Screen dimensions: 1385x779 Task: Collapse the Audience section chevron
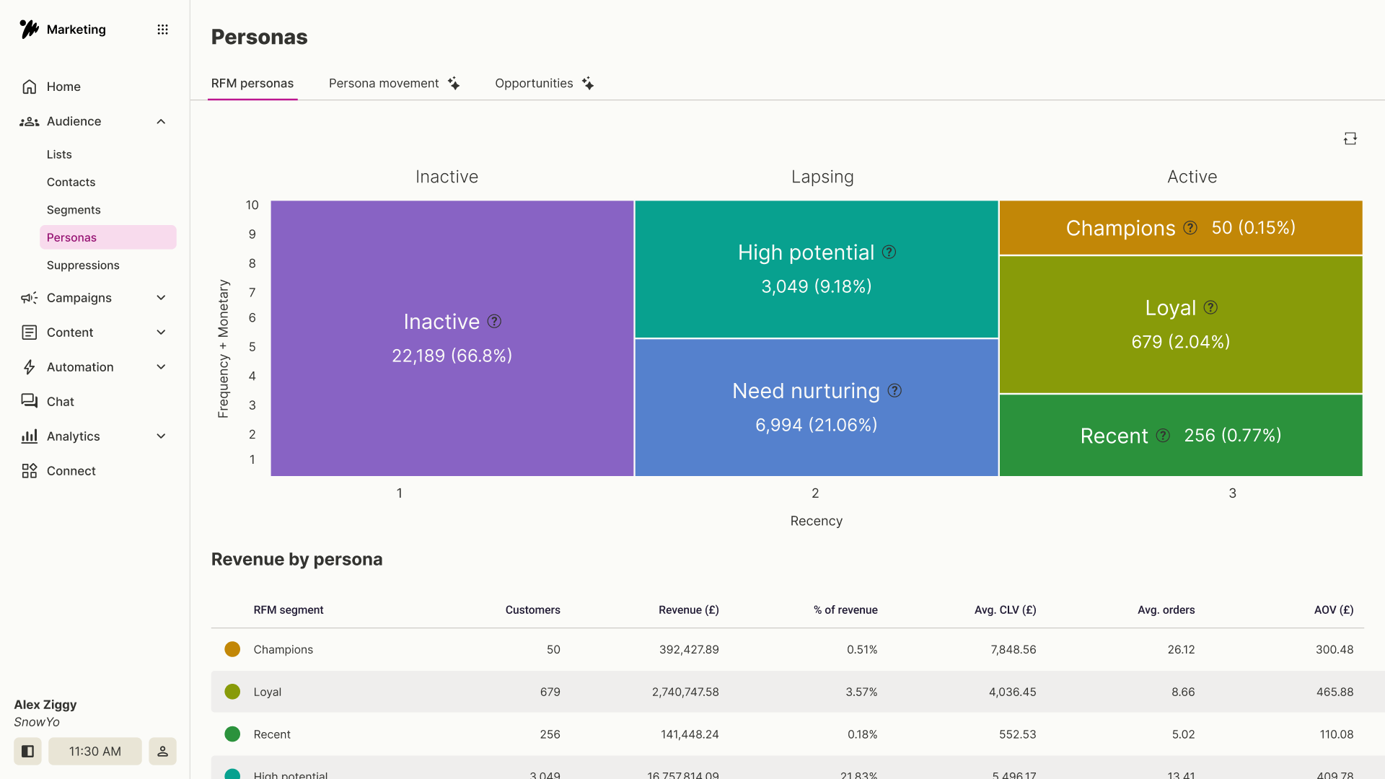point(161,121)
